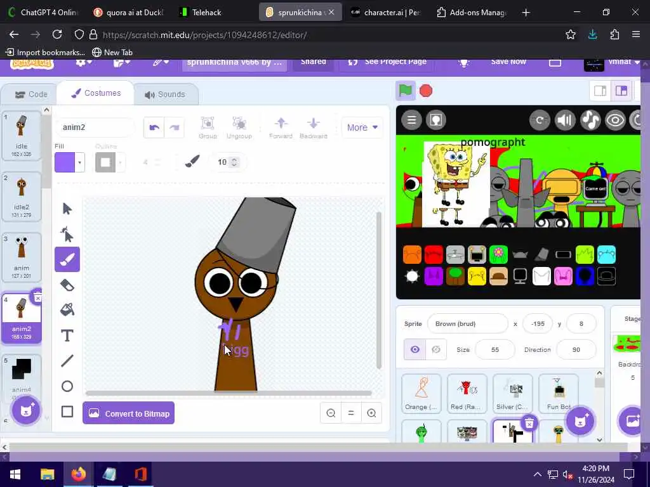The width and height of the screenshot is (650, 487).
Task: Click the purple Fill color swatch
Action: point(65,162)
